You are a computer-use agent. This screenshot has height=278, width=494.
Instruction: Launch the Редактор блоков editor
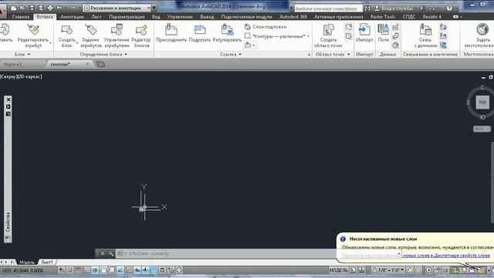(141, 36)
